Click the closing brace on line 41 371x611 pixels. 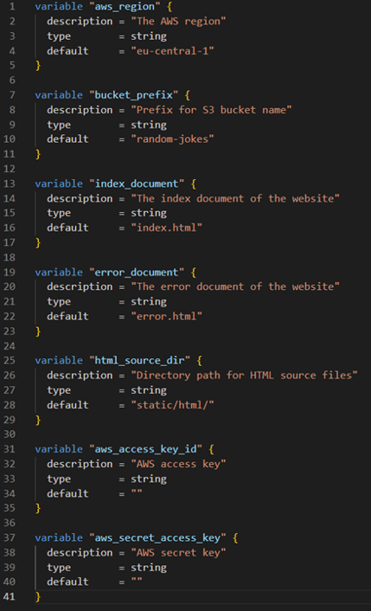pyautogui.click(x=38, y=596)
